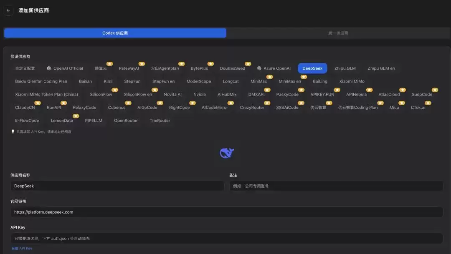Select the 火山Agentplan preset
The width and height of the screenshot is (451, 254).
click(x=165, y=68)
